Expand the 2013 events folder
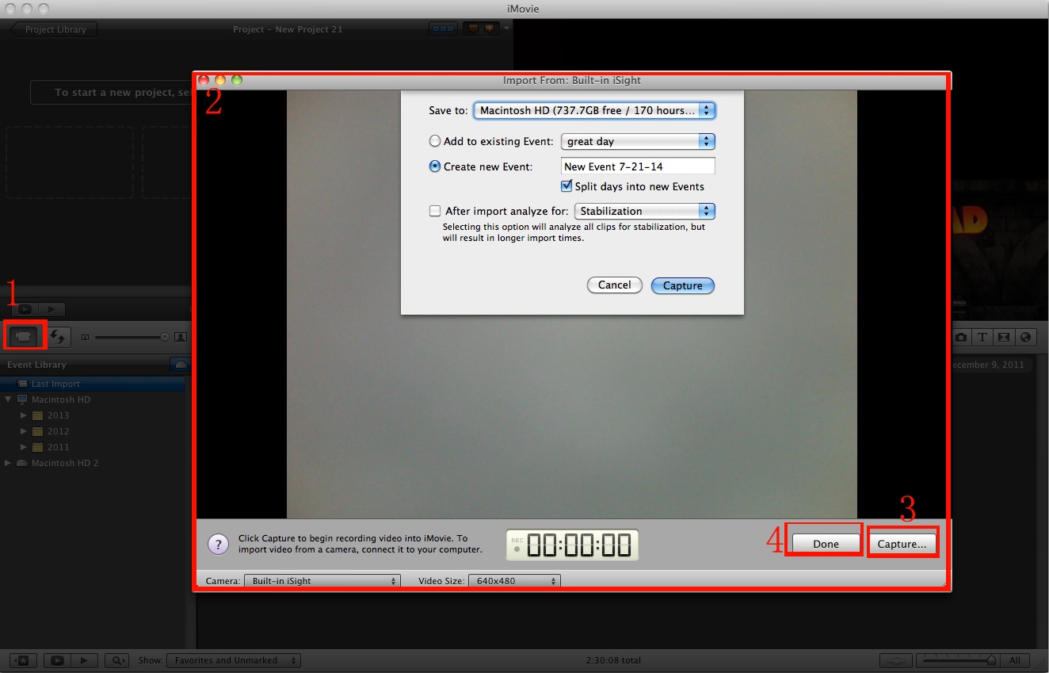 point(24,415)
